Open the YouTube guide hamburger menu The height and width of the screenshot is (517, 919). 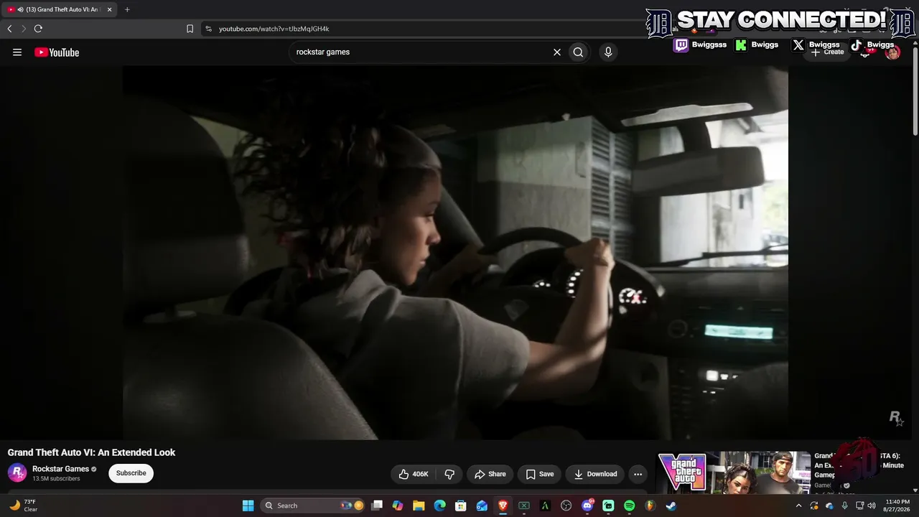tap(17, 52)
